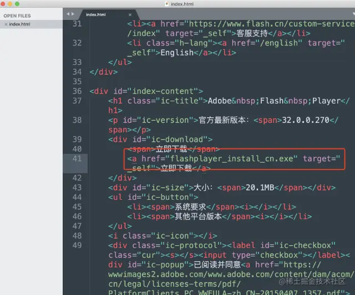The width and height of the screenshot is (355, 295).
Task: Click the text 系统要求 on line 45
Action: 190,206
